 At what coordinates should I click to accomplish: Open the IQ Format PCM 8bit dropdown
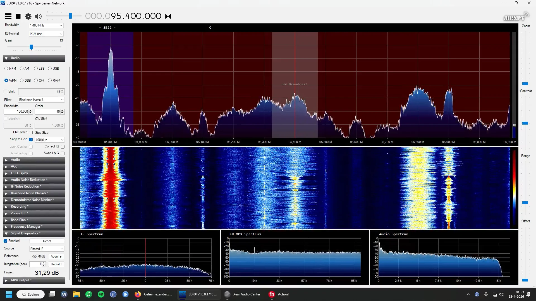point(46,34)
